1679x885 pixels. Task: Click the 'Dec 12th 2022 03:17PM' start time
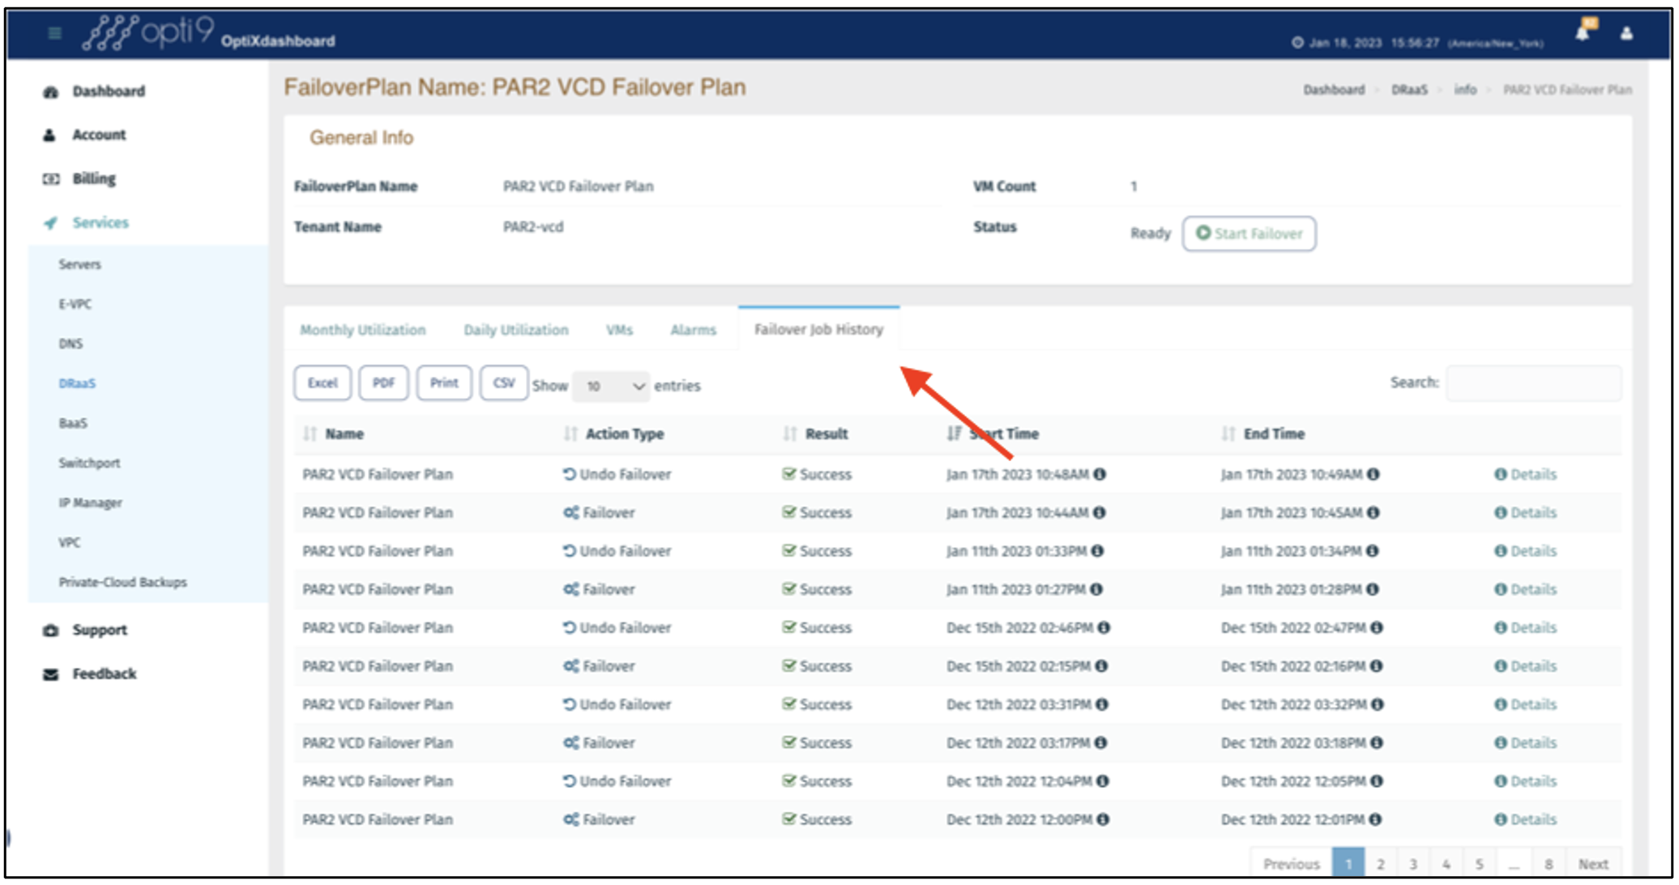(x=1018, y=743)
